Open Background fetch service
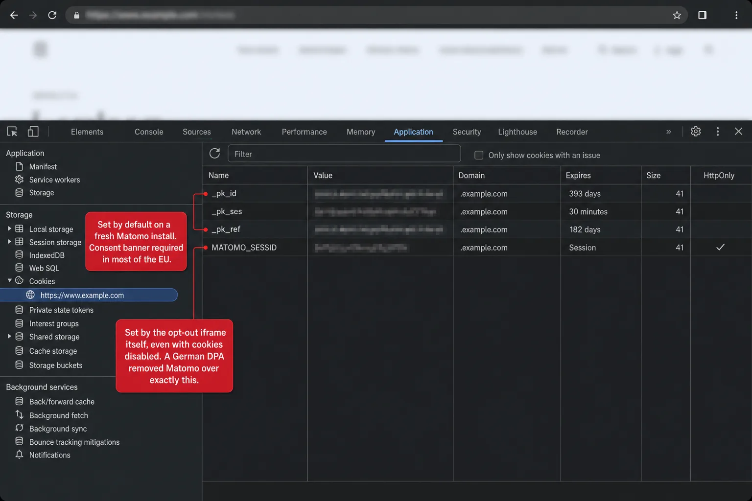The image size is (752, 501). (x=58, y=415)
